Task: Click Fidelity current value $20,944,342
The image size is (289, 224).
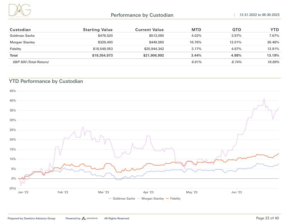Action: (154, 49)
